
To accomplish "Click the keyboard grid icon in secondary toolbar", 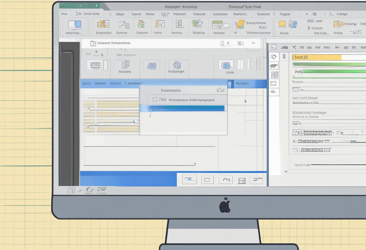I will coord(95,65).
